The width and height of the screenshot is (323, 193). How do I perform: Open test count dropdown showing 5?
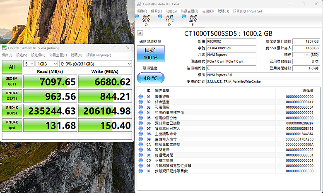click(x=29, y=64)
